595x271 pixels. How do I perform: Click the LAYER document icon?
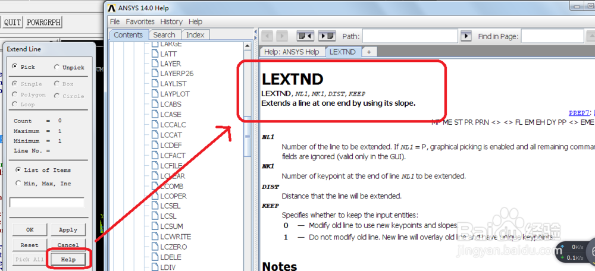(155, 64)
